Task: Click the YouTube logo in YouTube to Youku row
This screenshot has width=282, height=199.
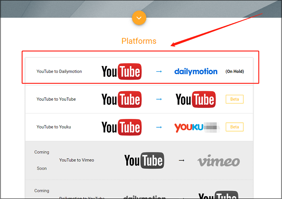Action: coord(122,127)
